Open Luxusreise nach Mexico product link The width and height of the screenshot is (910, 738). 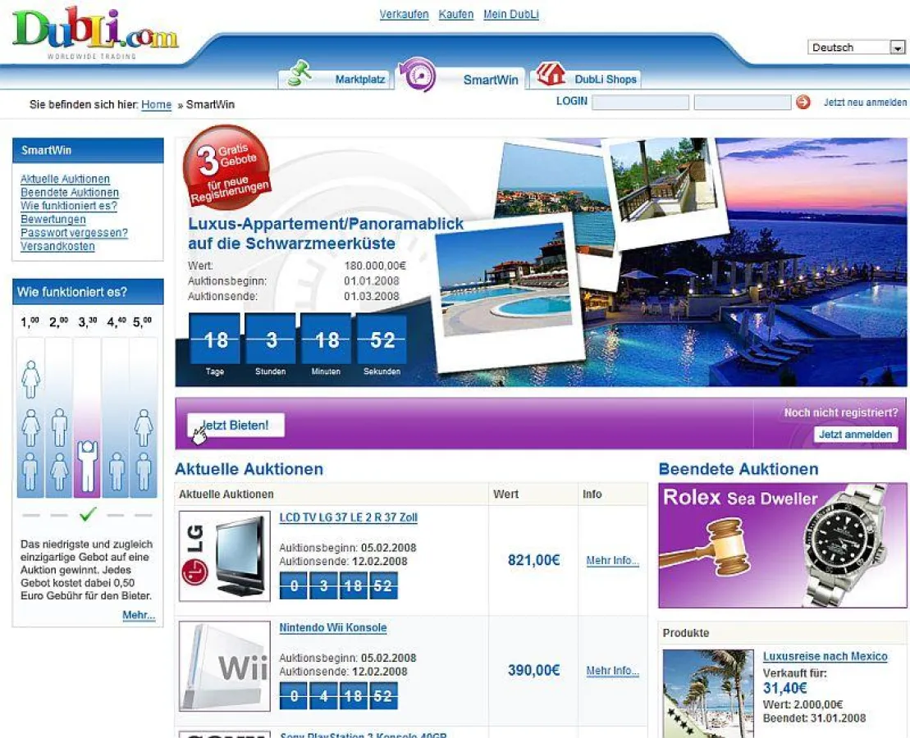[x=825, y=657]
